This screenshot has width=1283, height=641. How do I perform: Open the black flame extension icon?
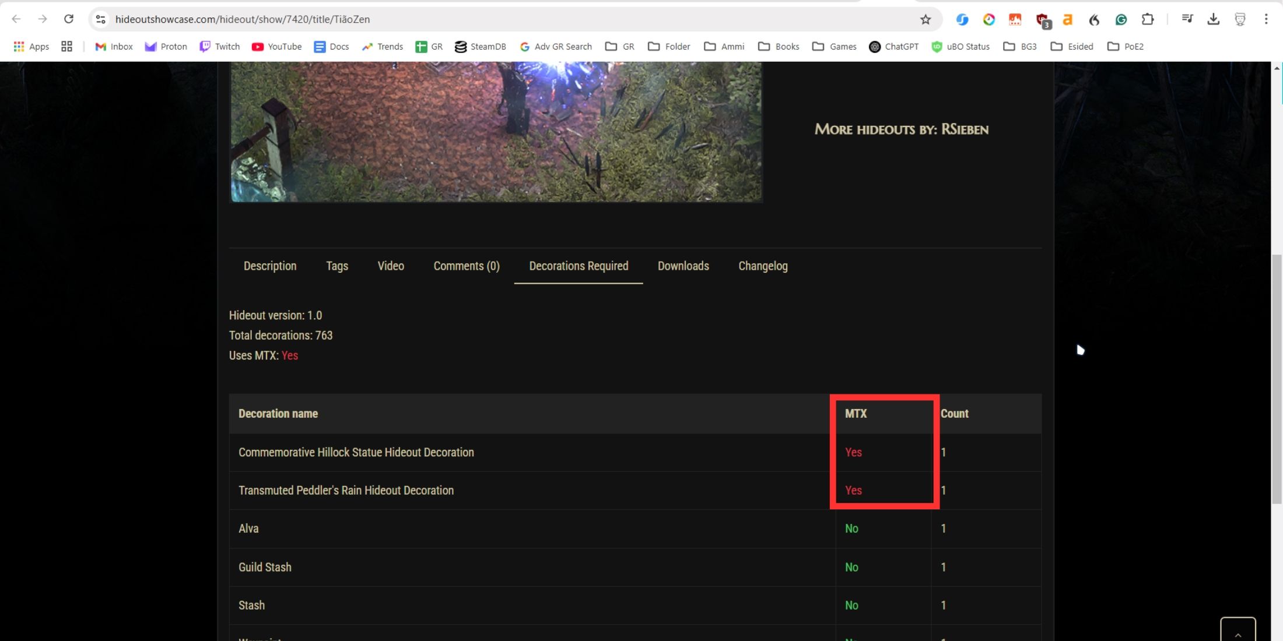tap(1094, 19)
